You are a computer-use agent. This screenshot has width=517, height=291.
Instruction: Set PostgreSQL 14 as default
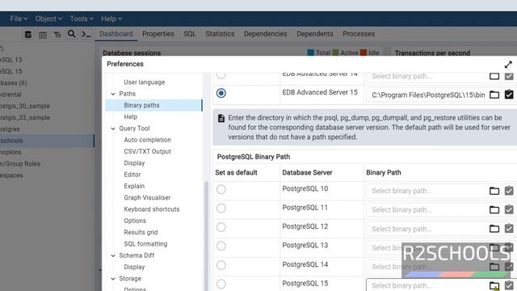221,265
